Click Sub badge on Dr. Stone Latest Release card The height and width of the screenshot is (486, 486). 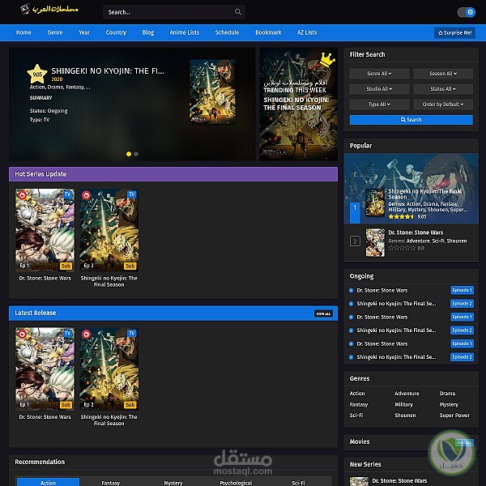[66, 405]
